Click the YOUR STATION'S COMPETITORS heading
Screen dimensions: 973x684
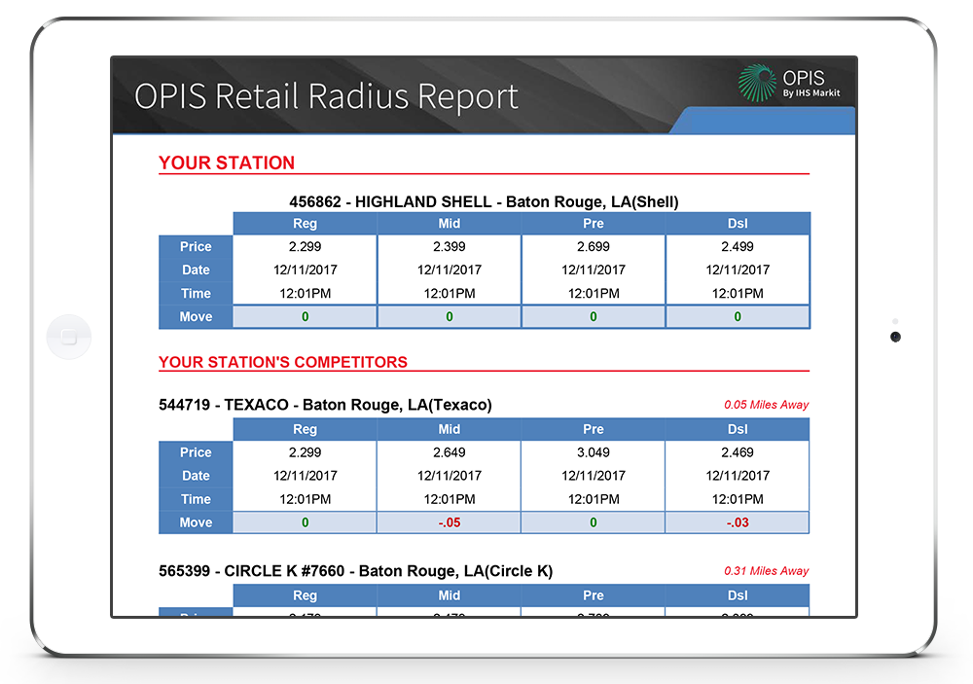click(283, 362)
